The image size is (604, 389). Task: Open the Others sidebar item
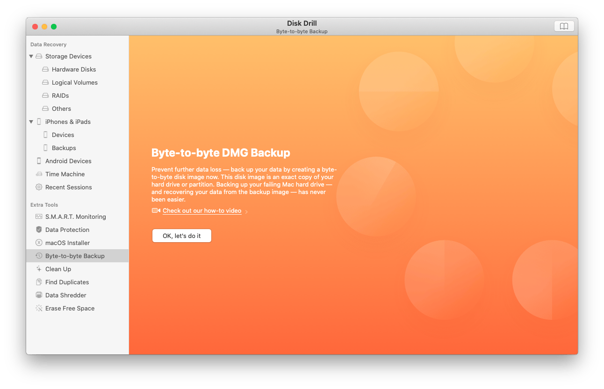[78, 108]
